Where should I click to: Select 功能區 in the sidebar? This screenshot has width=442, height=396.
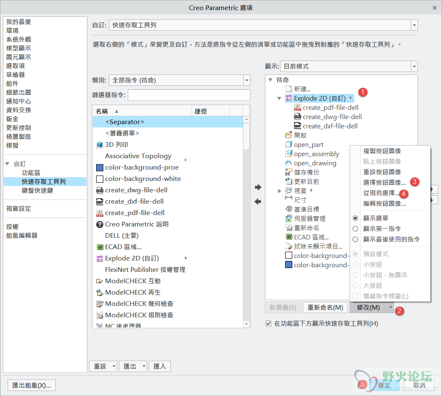pyautogui.click(x=31, y=173)
